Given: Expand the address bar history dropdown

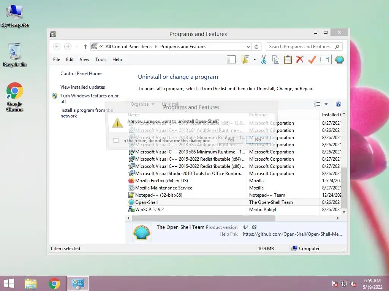Looking at the screenshot, I should click(248, 47).
